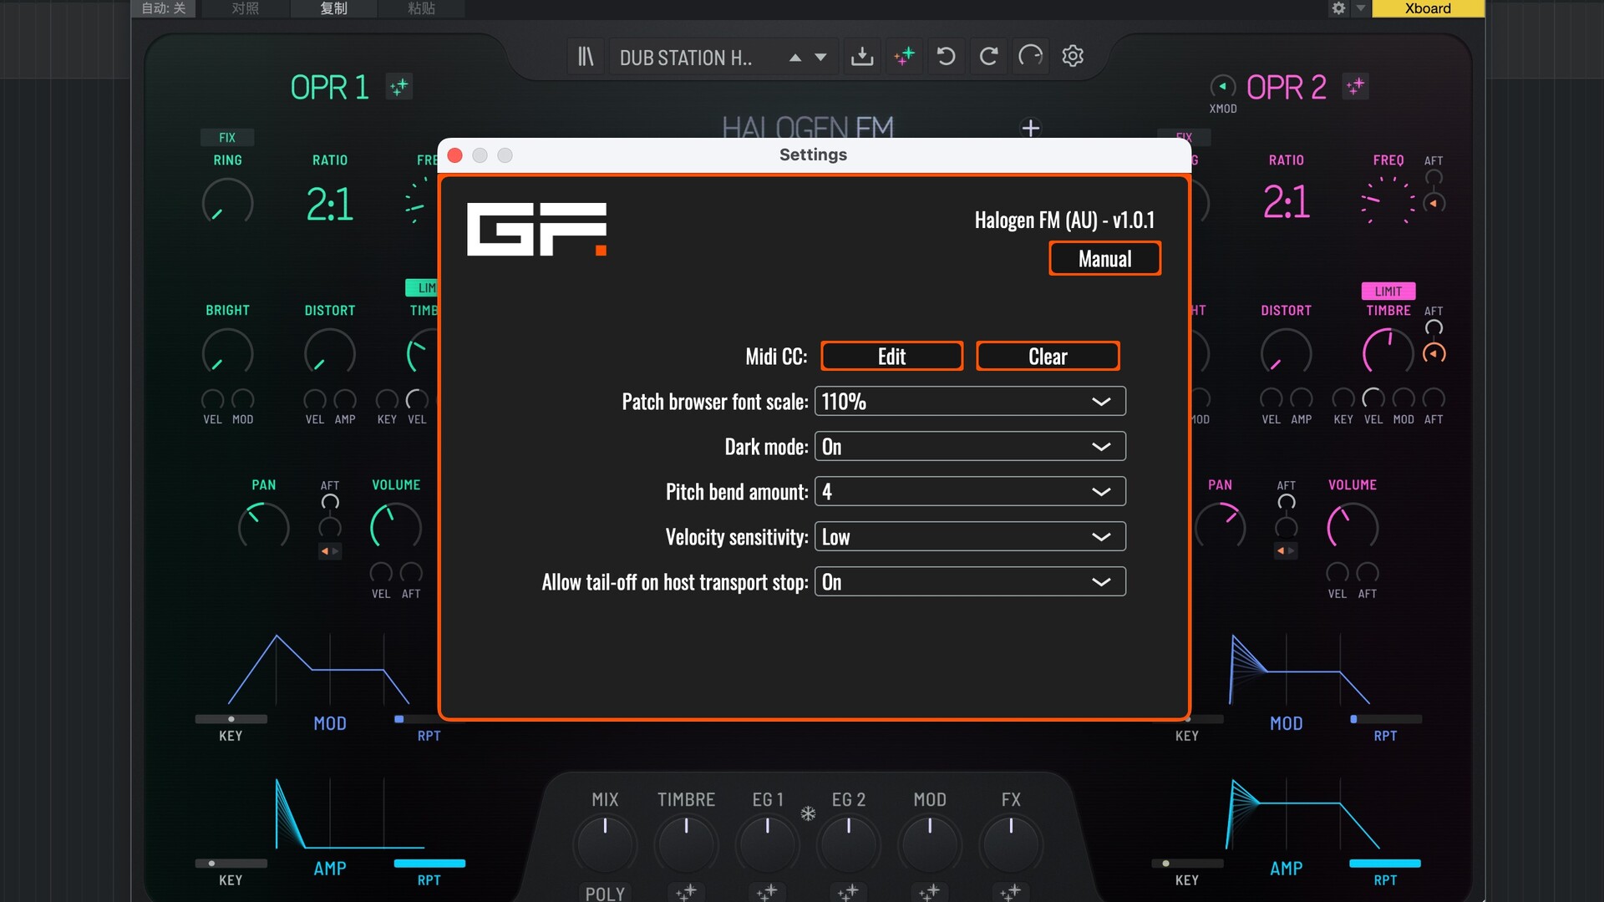
Task: Toggle OPR 2 TIMBRE LIMIT button
Action: point(1388,291)
